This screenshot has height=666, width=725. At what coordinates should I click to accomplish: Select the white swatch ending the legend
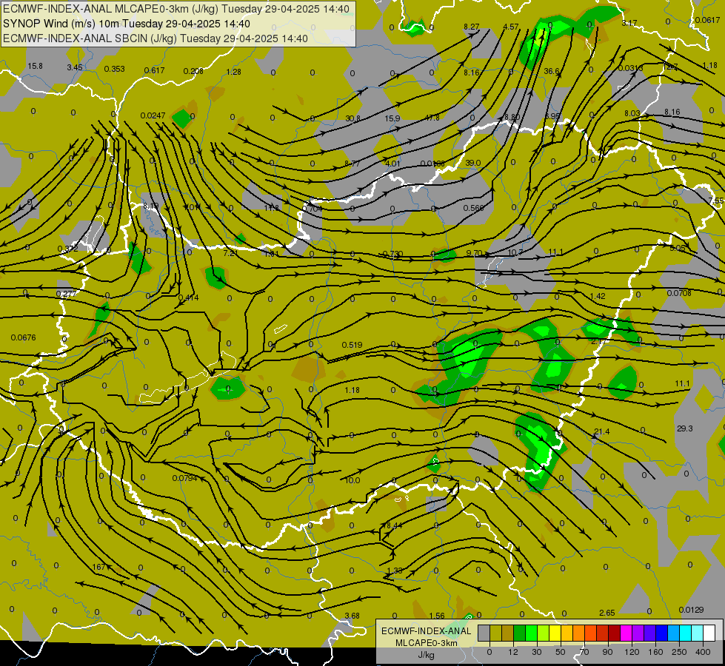709,633
